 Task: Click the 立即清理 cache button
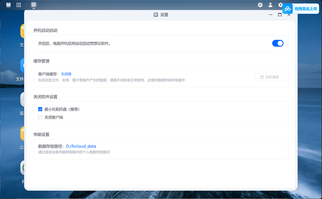coord(269,77)
